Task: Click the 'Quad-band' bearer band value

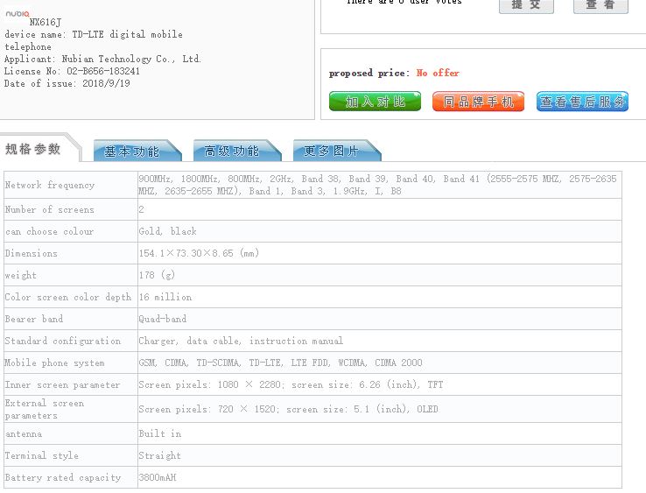Action: pos(163,319)
